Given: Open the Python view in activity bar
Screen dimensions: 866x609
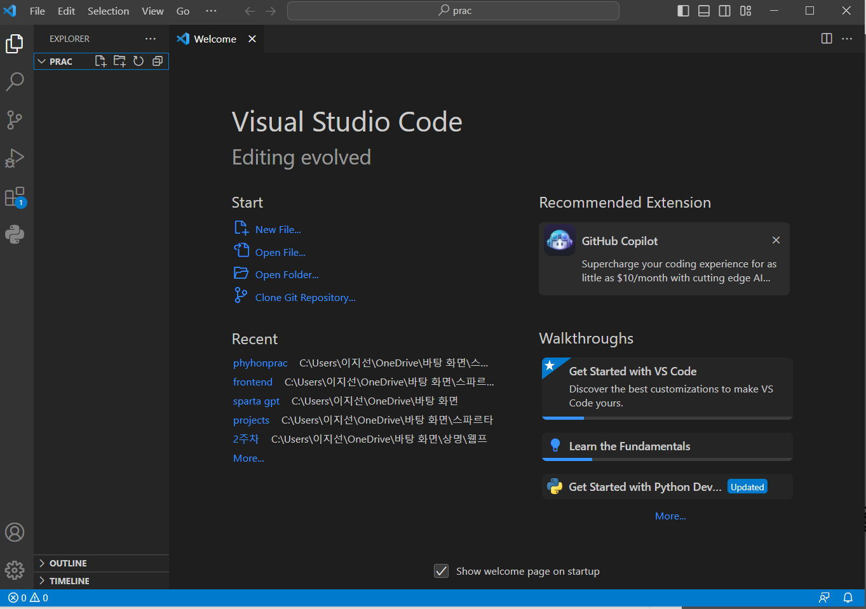Looking at the screenshot, I should coord(15,235).
